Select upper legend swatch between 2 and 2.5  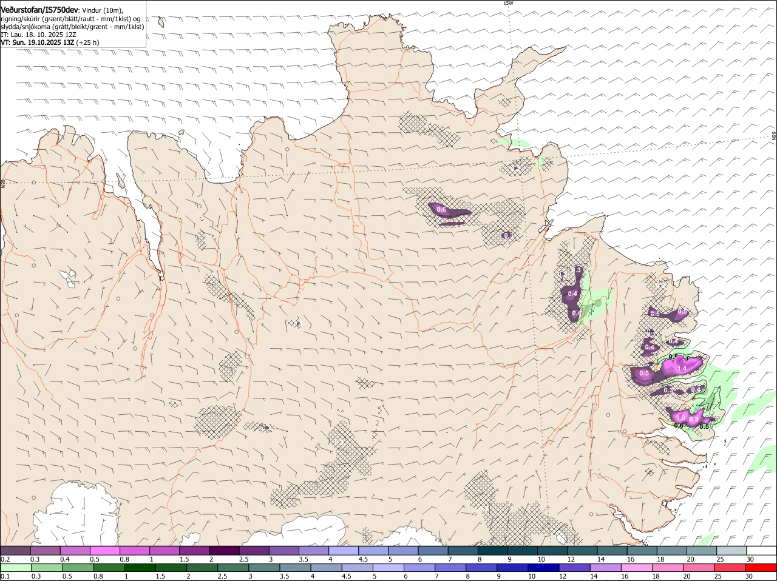[223, 551]
